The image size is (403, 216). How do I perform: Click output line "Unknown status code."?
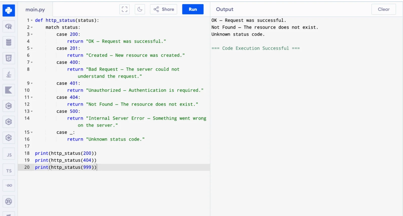(238, 34)
